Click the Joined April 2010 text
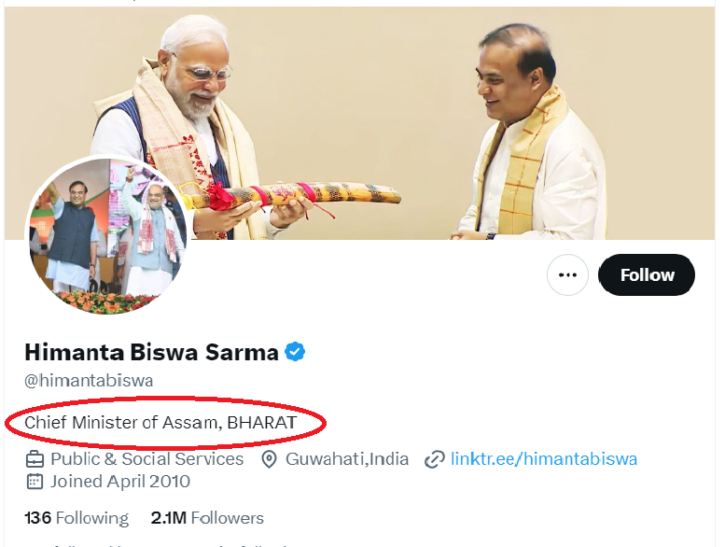 (120, 482)
